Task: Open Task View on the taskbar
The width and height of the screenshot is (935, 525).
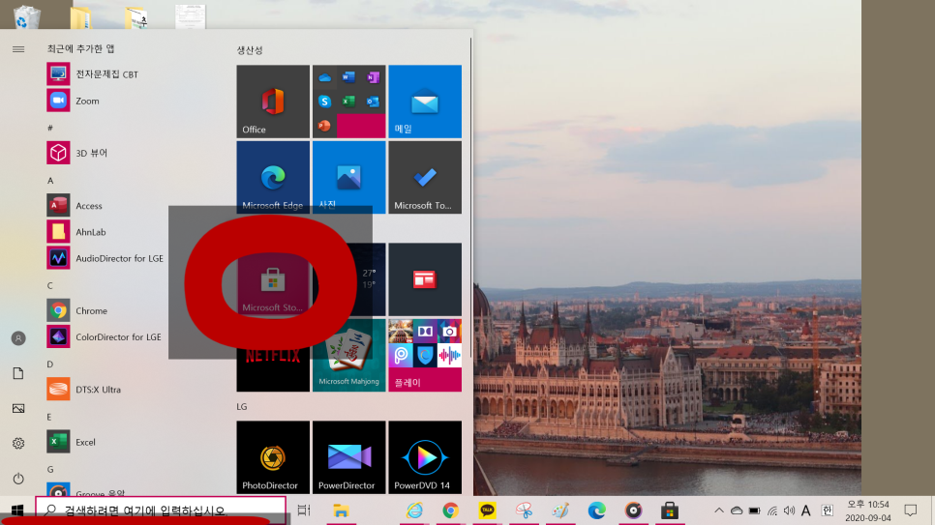Action: click(x=304, y=510)
